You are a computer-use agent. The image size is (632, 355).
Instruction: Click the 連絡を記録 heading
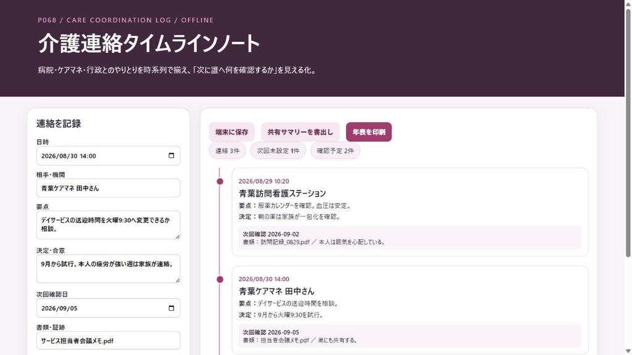pos(59,123)
